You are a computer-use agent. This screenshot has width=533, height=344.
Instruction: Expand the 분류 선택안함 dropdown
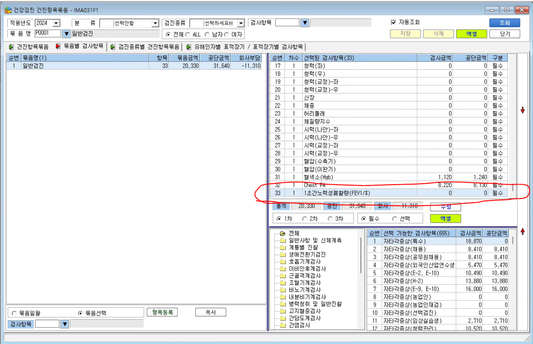tap(155, 23)
